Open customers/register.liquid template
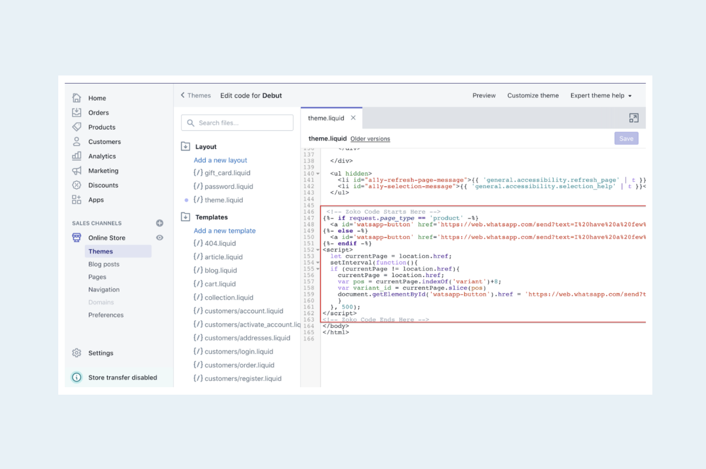The image size is (706, 469). pos(243,379)
